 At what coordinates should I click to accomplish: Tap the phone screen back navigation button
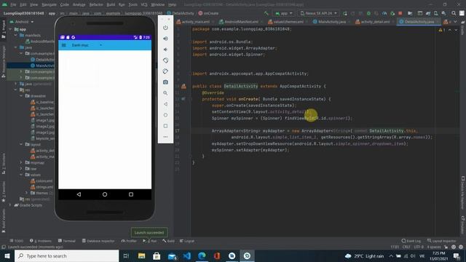(79, 194)
